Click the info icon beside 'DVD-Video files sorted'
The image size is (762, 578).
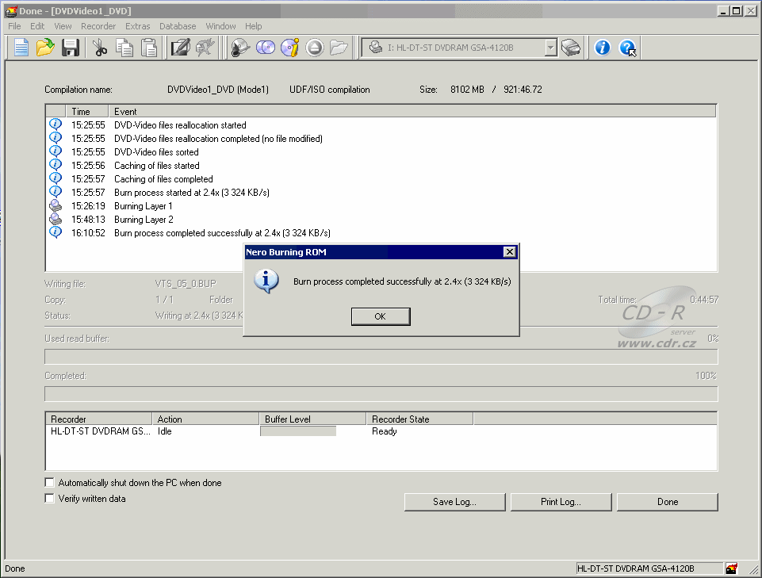pyautogui.click(x=56, y=151)
